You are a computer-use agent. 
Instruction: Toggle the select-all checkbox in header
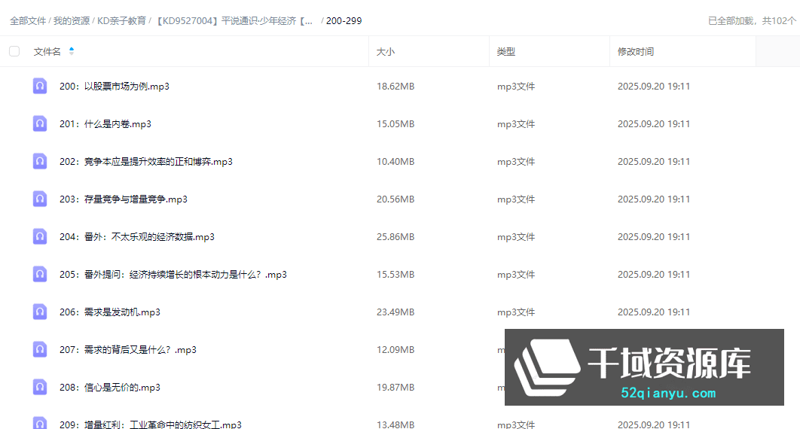click(14, 51)
